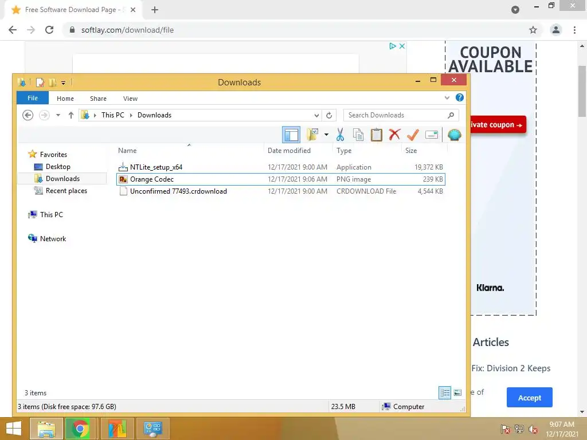Open the address bar history dropdown
587x440 pixels.
pos(316,115)
